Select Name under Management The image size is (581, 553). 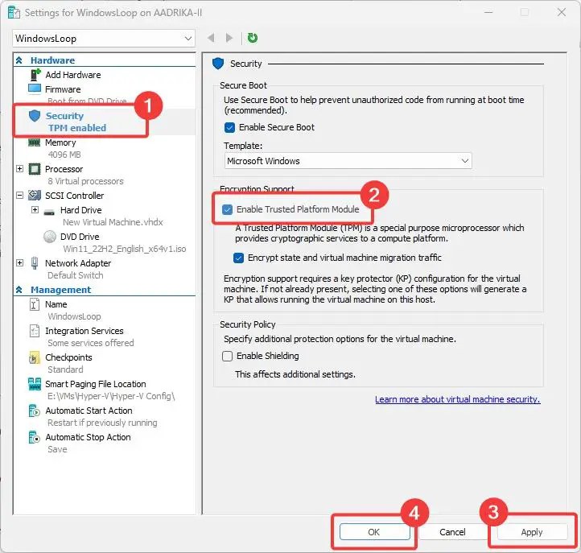(x=56, y=304)
